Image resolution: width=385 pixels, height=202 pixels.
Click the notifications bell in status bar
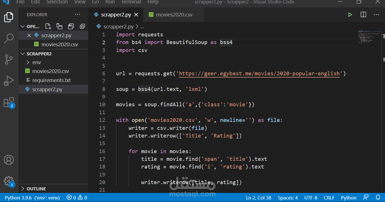pos(378,197)
